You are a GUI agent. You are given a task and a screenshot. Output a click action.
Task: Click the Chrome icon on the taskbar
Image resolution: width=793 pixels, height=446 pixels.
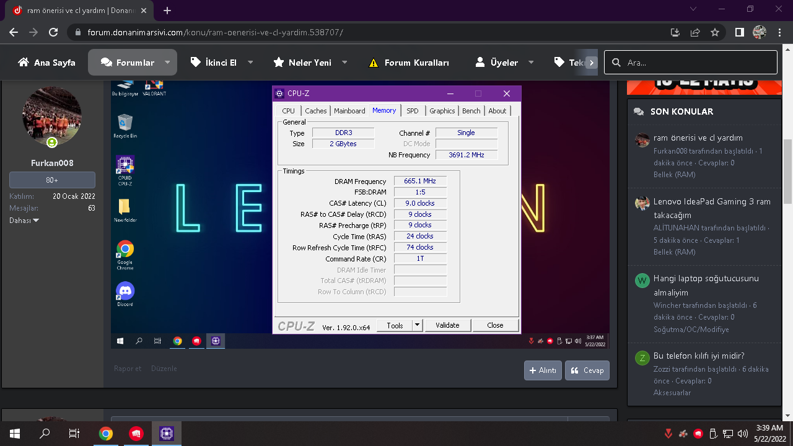pyautogui.click(x=106, y=434)
